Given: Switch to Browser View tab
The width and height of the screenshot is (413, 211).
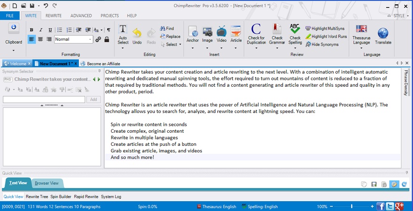Looking at the screenshot, I should pos(47,183).
